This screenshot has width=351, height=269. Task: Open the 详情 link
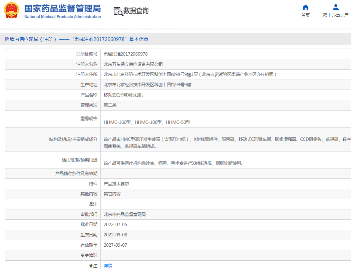[x=108, y=266]
